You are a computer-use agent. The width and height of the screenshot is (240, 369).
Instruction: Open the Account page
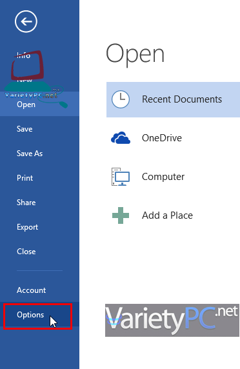pos(32,290)
